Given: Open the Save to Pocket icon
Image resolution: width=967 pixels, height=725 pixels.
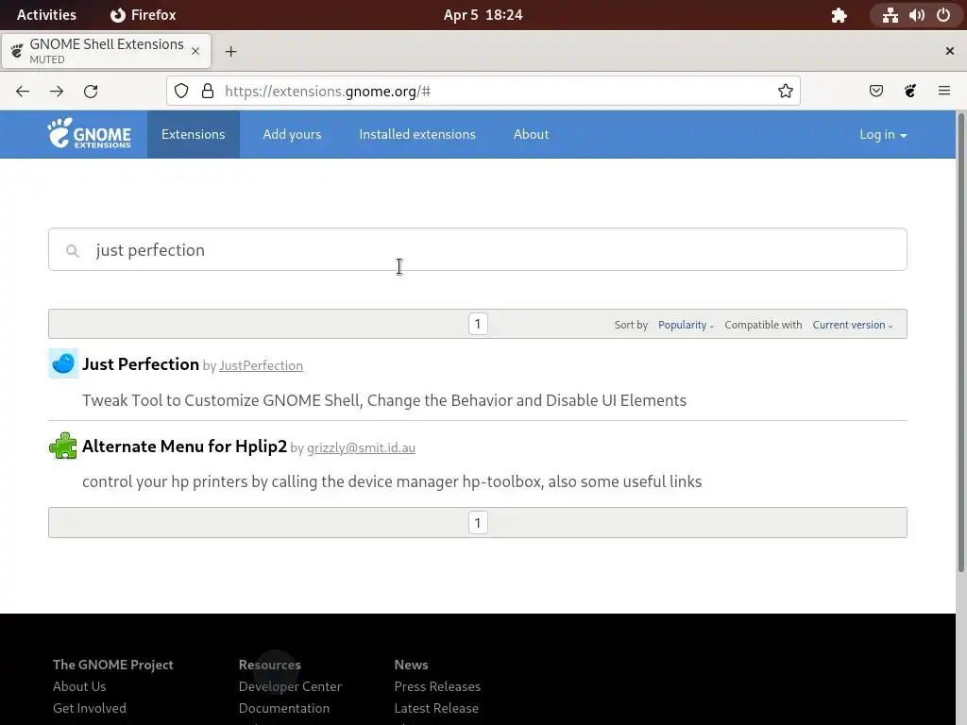Looking at the screenshot, I should 875,92.
